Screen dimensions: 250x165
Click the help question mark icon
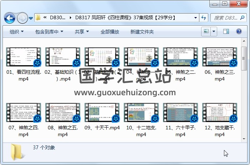(238, 32)
